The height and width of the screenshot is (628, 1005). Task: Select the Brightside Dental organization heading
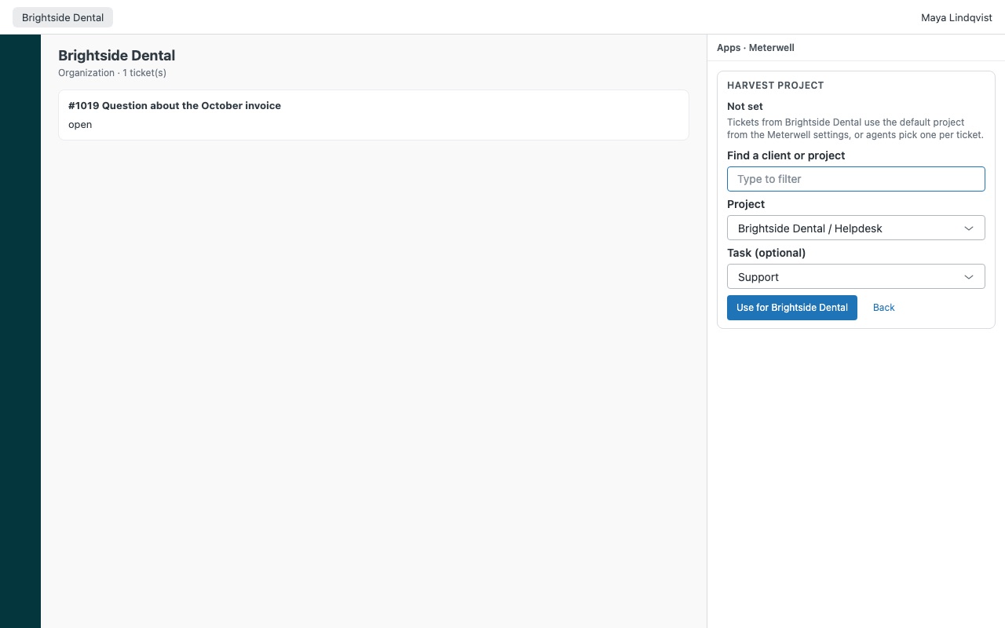point(117,56)
